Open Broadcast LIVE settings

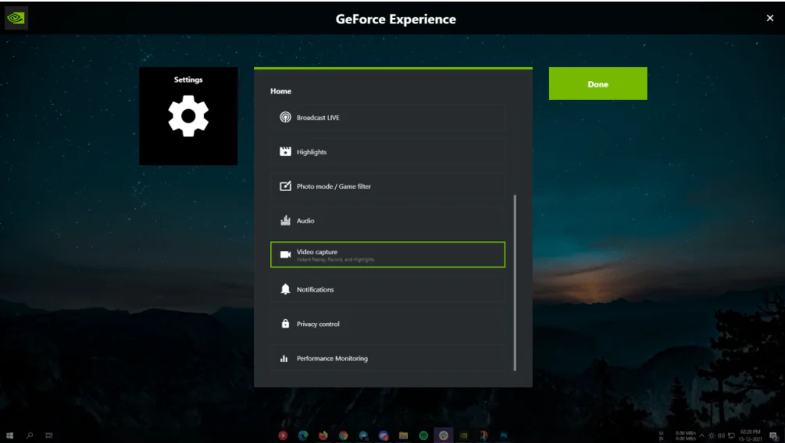(387, 118)
